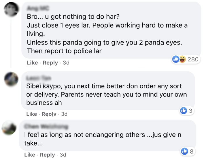
Task: Open the reaction count 8
Action: (191, 151)
